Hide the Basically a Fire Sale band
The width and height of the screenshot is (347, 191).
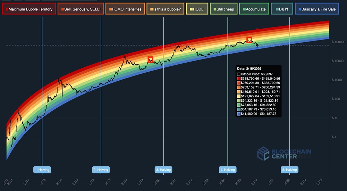[317, 9]
